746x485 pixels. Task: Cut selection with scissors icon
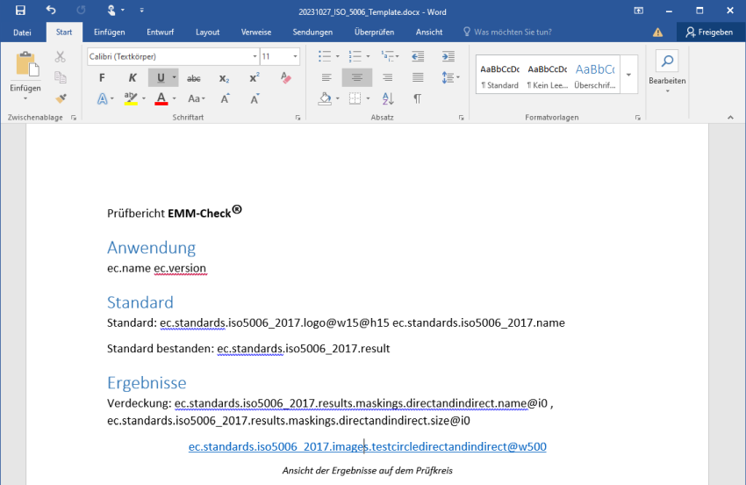60,57
